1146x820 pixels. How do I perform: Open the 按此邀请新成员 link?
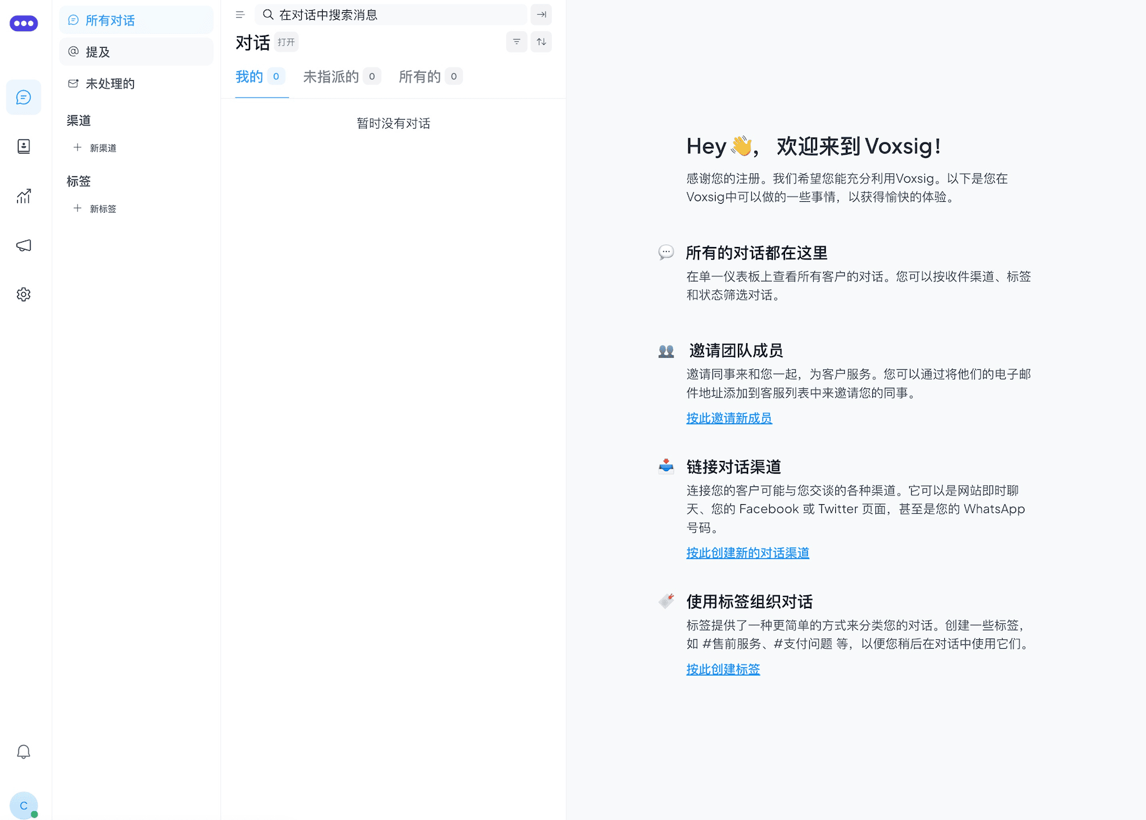click(729, 418)
